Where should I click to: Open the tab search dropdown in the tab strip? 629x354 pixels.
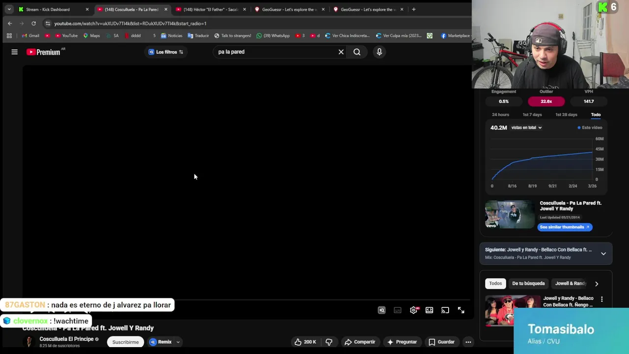click(9, 9)
